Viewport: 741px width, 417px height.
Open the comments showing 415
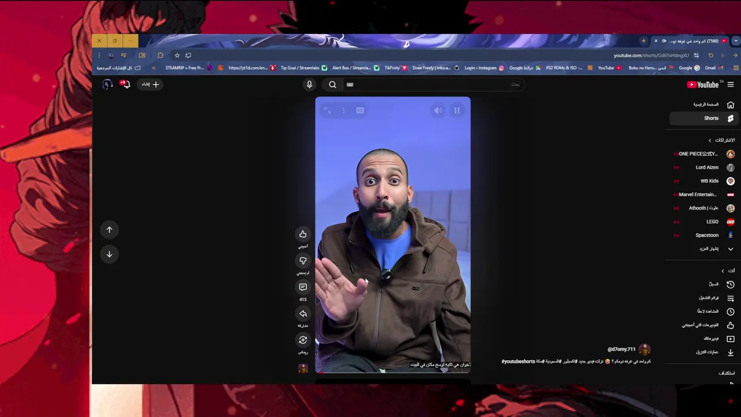pyautogui.click(x=303, y=287)
